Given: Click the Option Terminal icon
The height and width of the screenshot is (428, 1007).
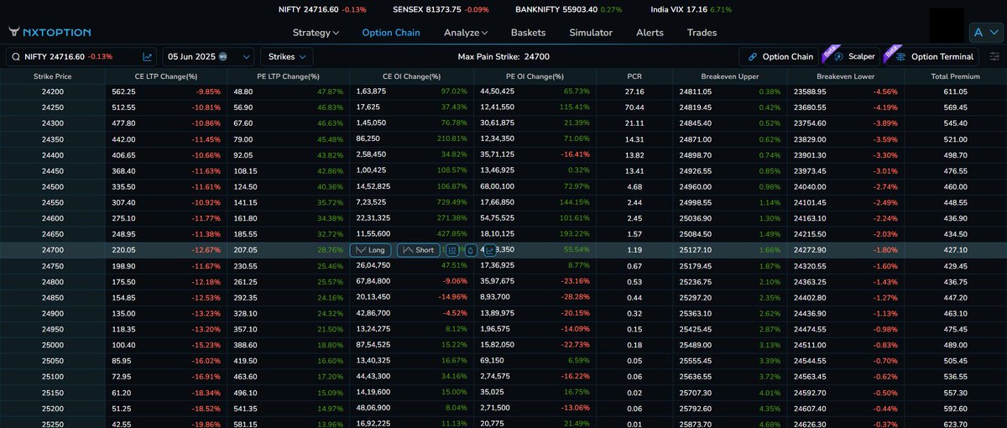Looking at the screenshot, I should (900, 57).
